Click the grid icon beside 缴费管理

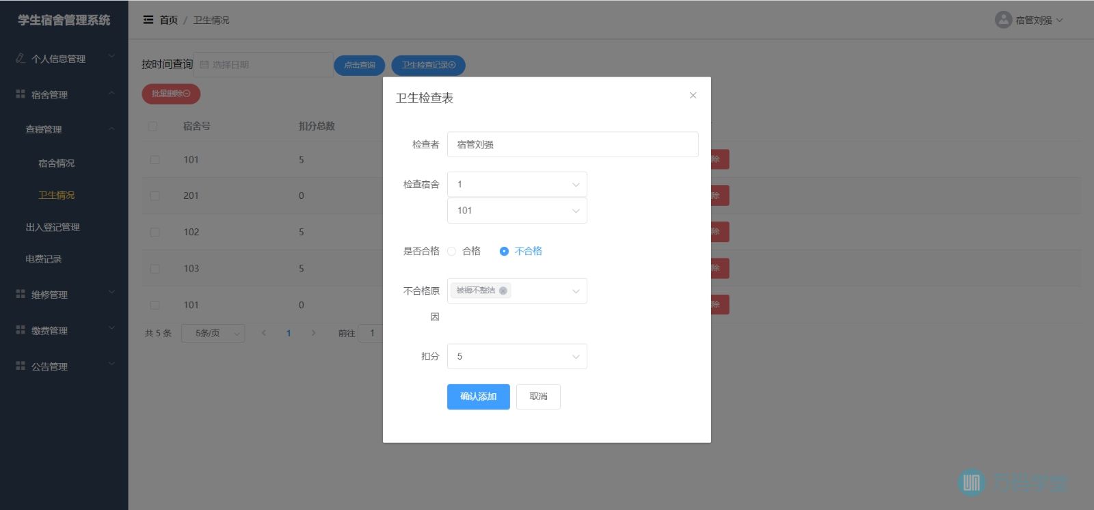point(21,330)
